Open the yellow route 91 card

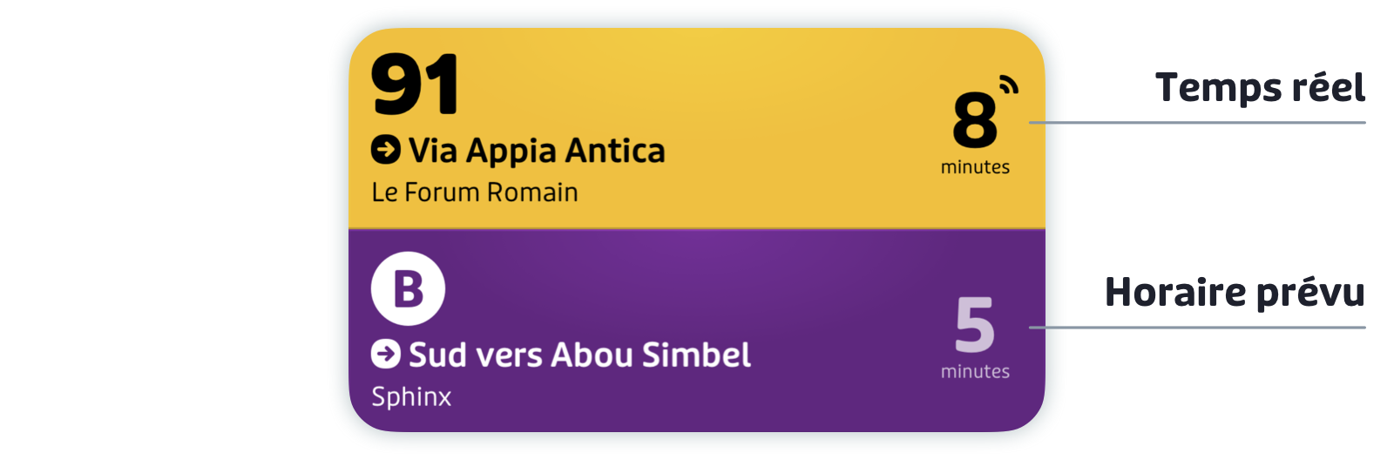pyautogui.click(x=696, y=128)
